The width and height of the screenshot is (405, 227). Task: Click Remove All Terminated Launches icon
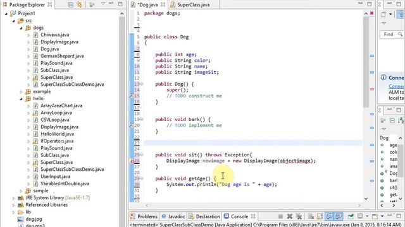(299, 216)
